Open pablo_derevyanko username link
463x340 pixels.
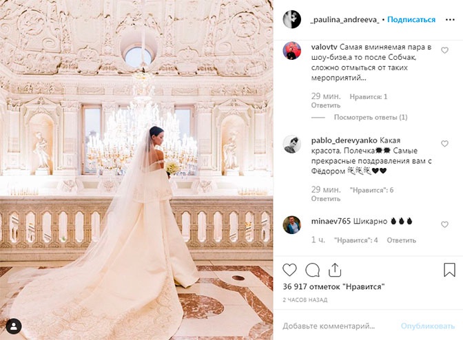[344, 140]
